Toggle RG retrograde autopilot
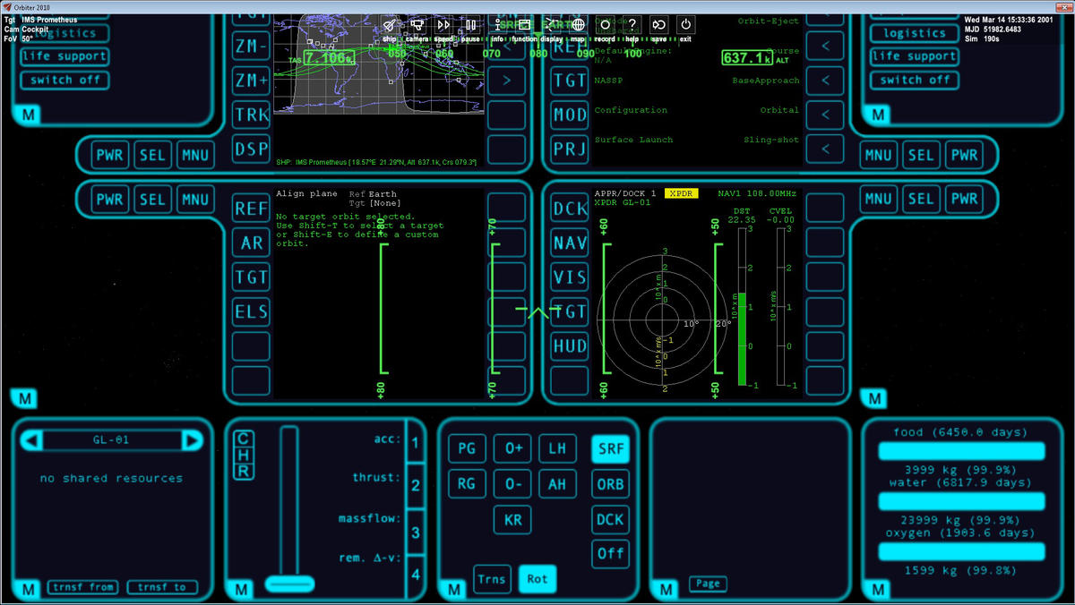The image size is (1075, 605). point(467,484)
